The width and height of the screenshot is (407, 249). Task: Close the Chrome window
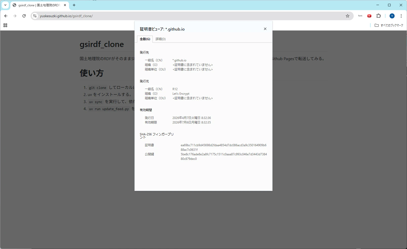click(x=401, y=5)
